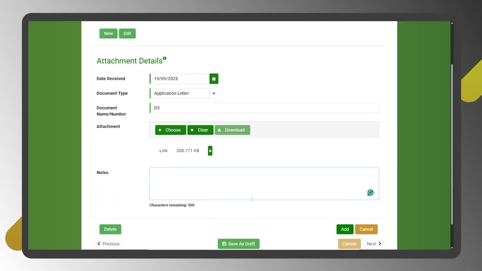Clear the selected attachment
This screenshot has width=482, height=271.
(x=200, y=130)
